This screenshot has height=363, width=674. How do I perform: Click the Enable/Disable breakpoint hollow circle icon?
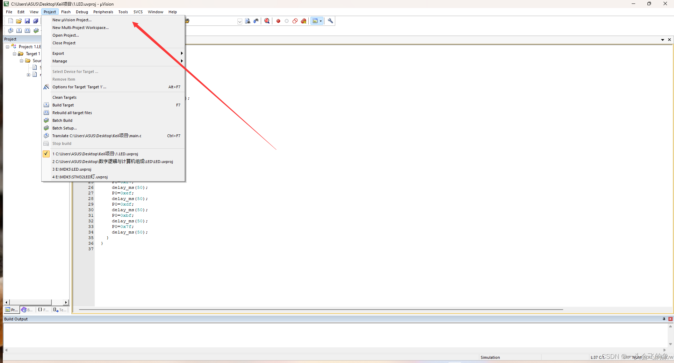tap(287, 21)
